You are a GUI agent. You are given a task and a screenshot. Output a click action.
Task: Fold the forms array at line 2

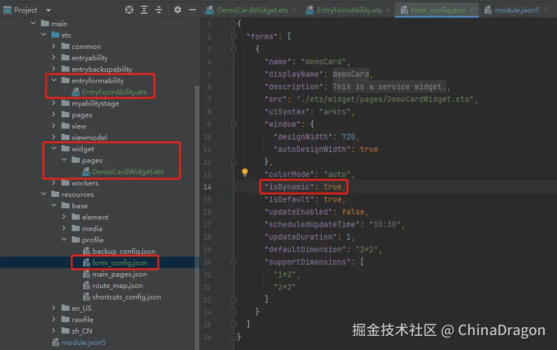click(234, 36)
